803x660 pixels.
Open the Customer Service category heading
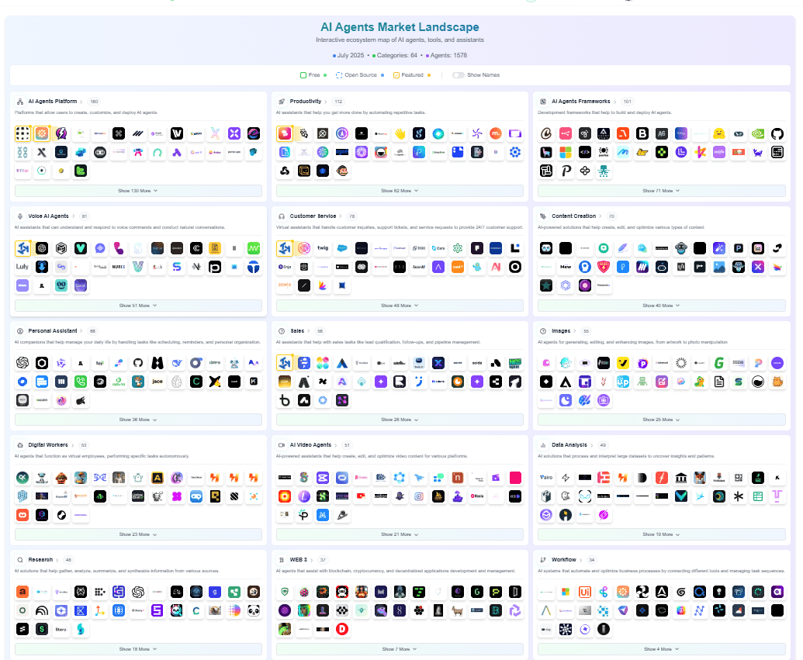(313, 216)
